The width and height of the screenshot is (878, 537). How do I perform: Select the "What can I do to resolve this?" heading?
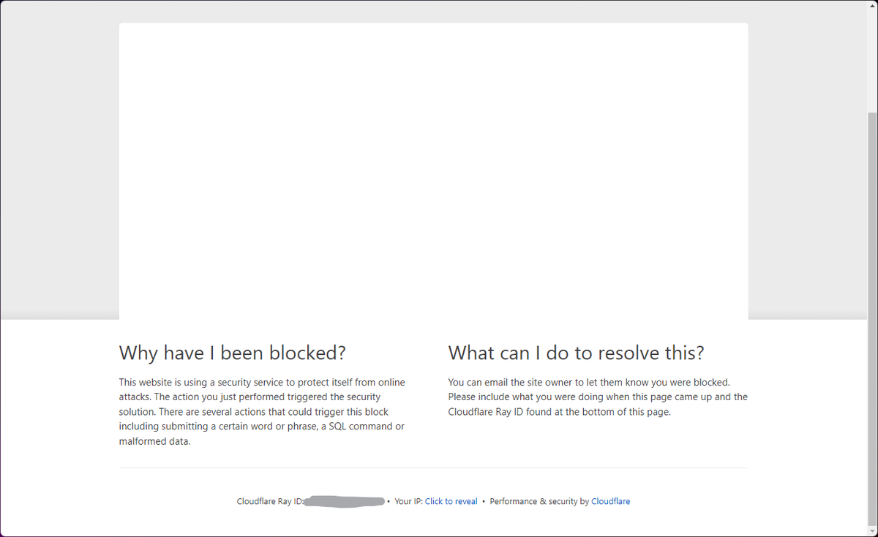576,353
